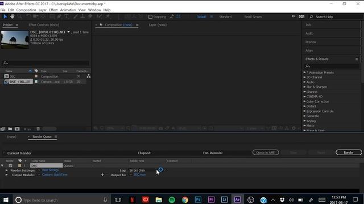The image size is (364, 204).
Task: Select the Roto Brush tool
Action: tap(100, 16)
